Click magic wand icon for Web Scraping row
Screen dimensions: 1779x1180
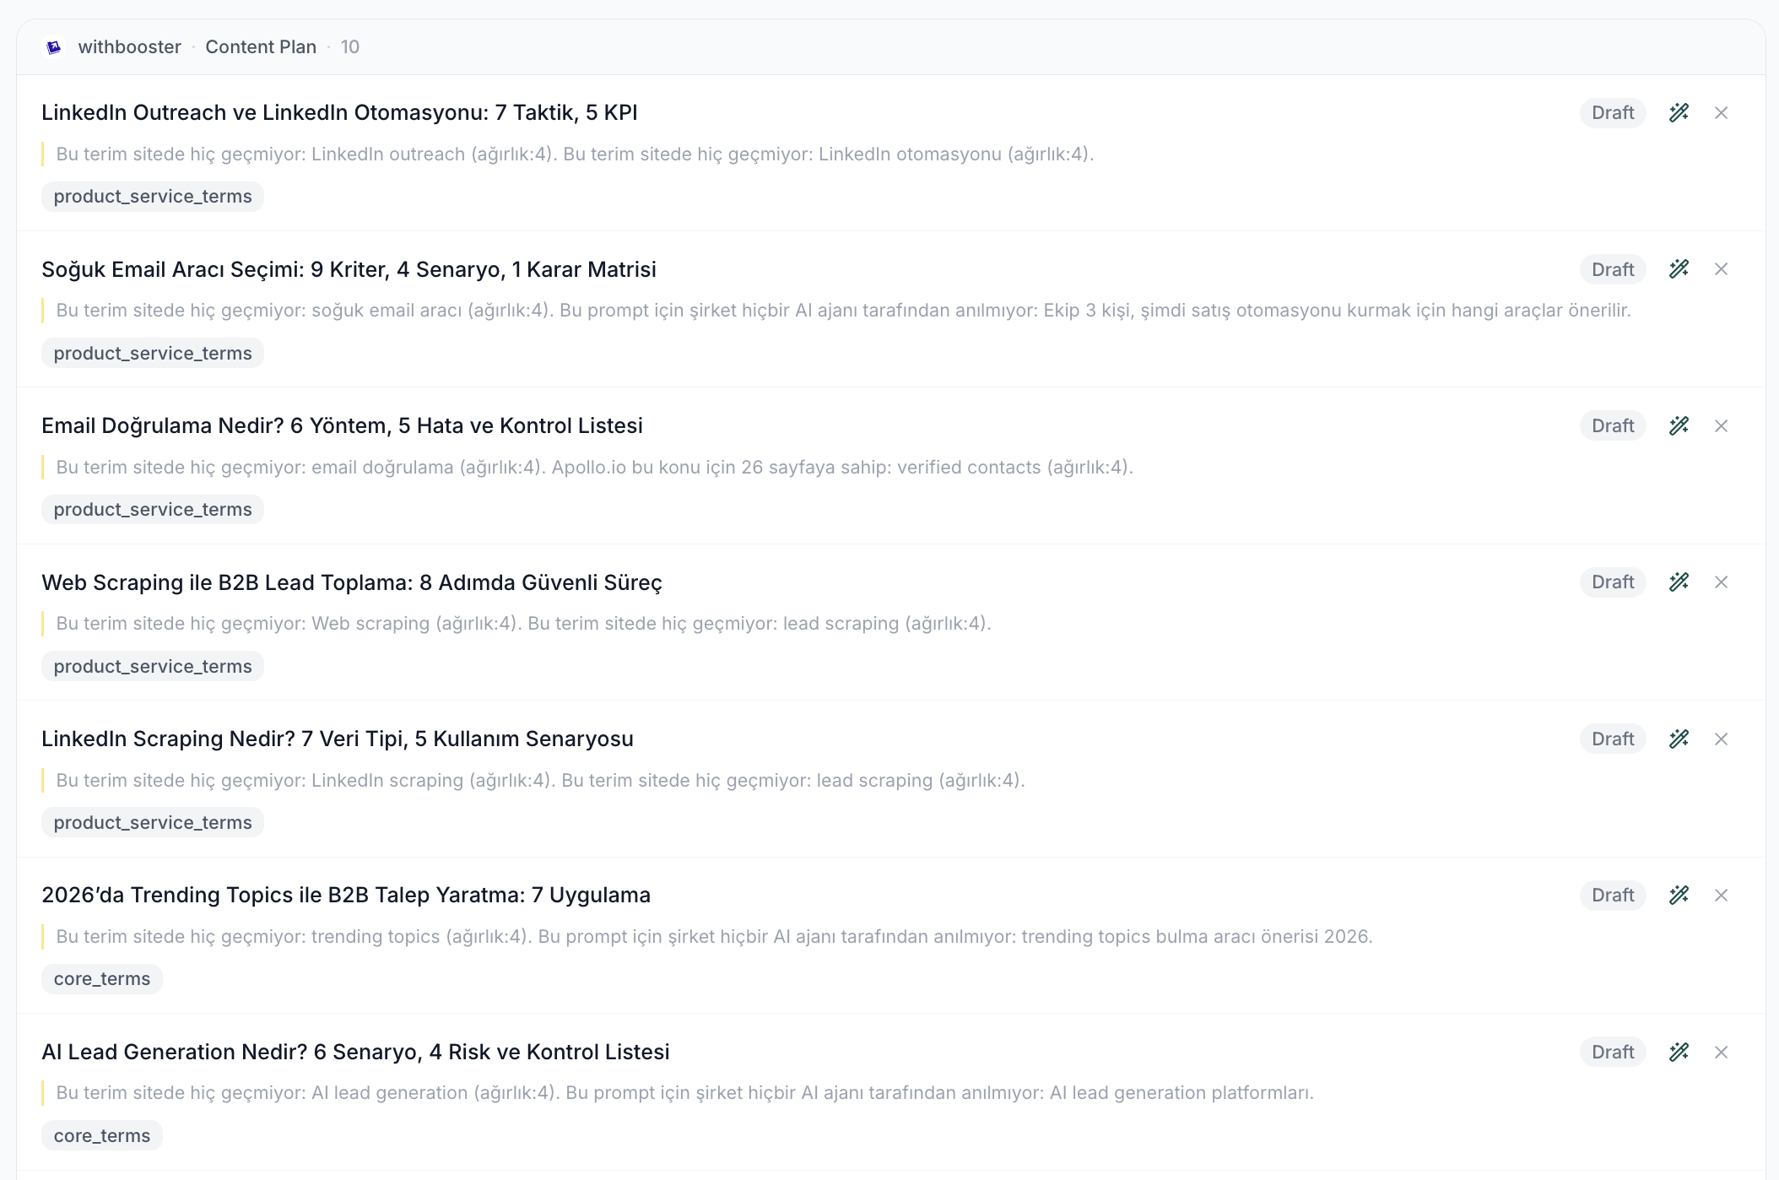point(1679,582)
